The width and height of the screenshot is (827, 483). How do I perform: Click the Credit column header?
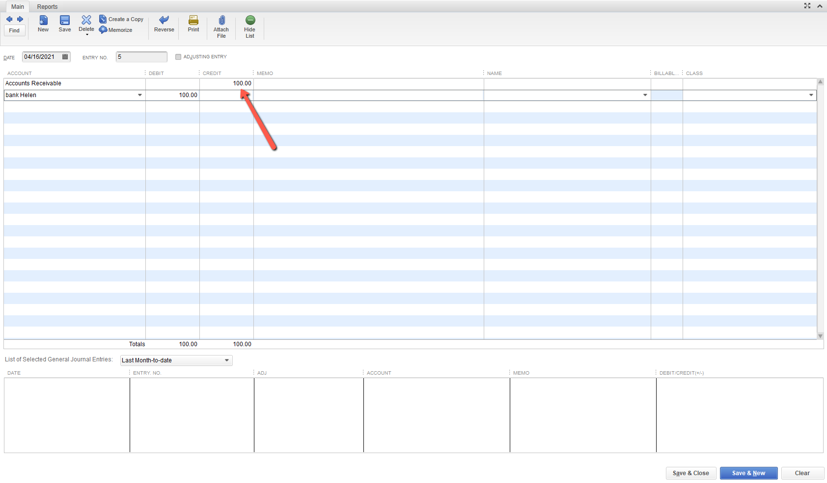[212, 74]
